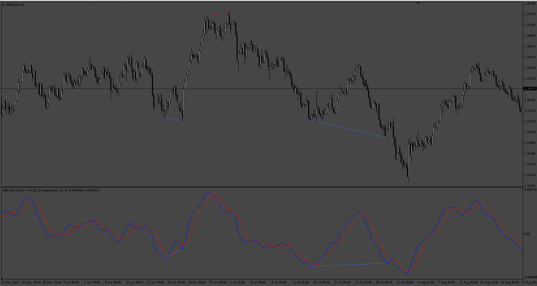Click price scale value 1.34520
This screenshot has width=537, height=286.
coord(530,100)
